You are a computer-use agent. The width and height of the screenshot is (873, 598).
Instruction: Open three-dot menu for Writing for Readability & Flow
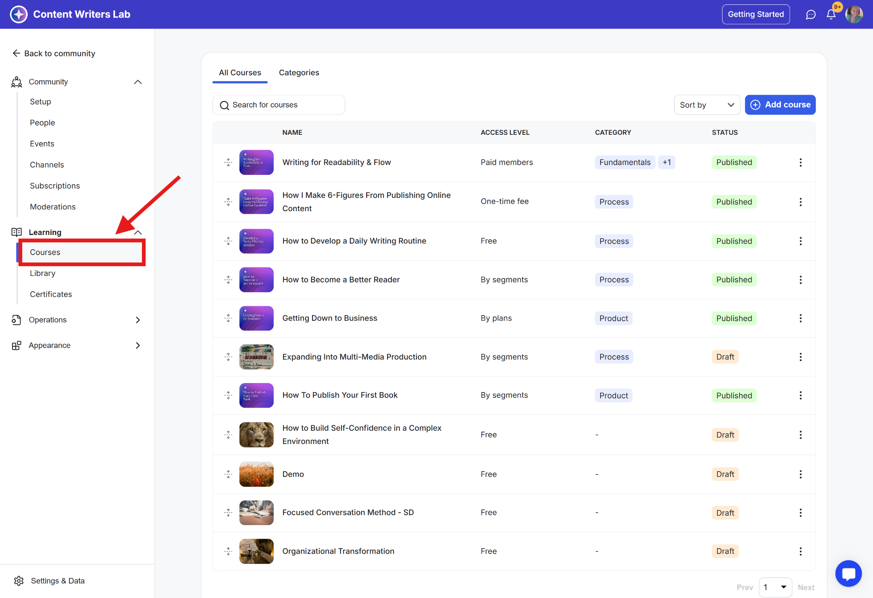(800, 163)
